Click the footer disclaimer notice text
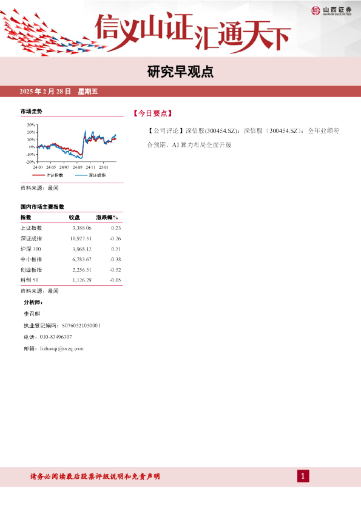361x511 pixels. pos(95,476)
